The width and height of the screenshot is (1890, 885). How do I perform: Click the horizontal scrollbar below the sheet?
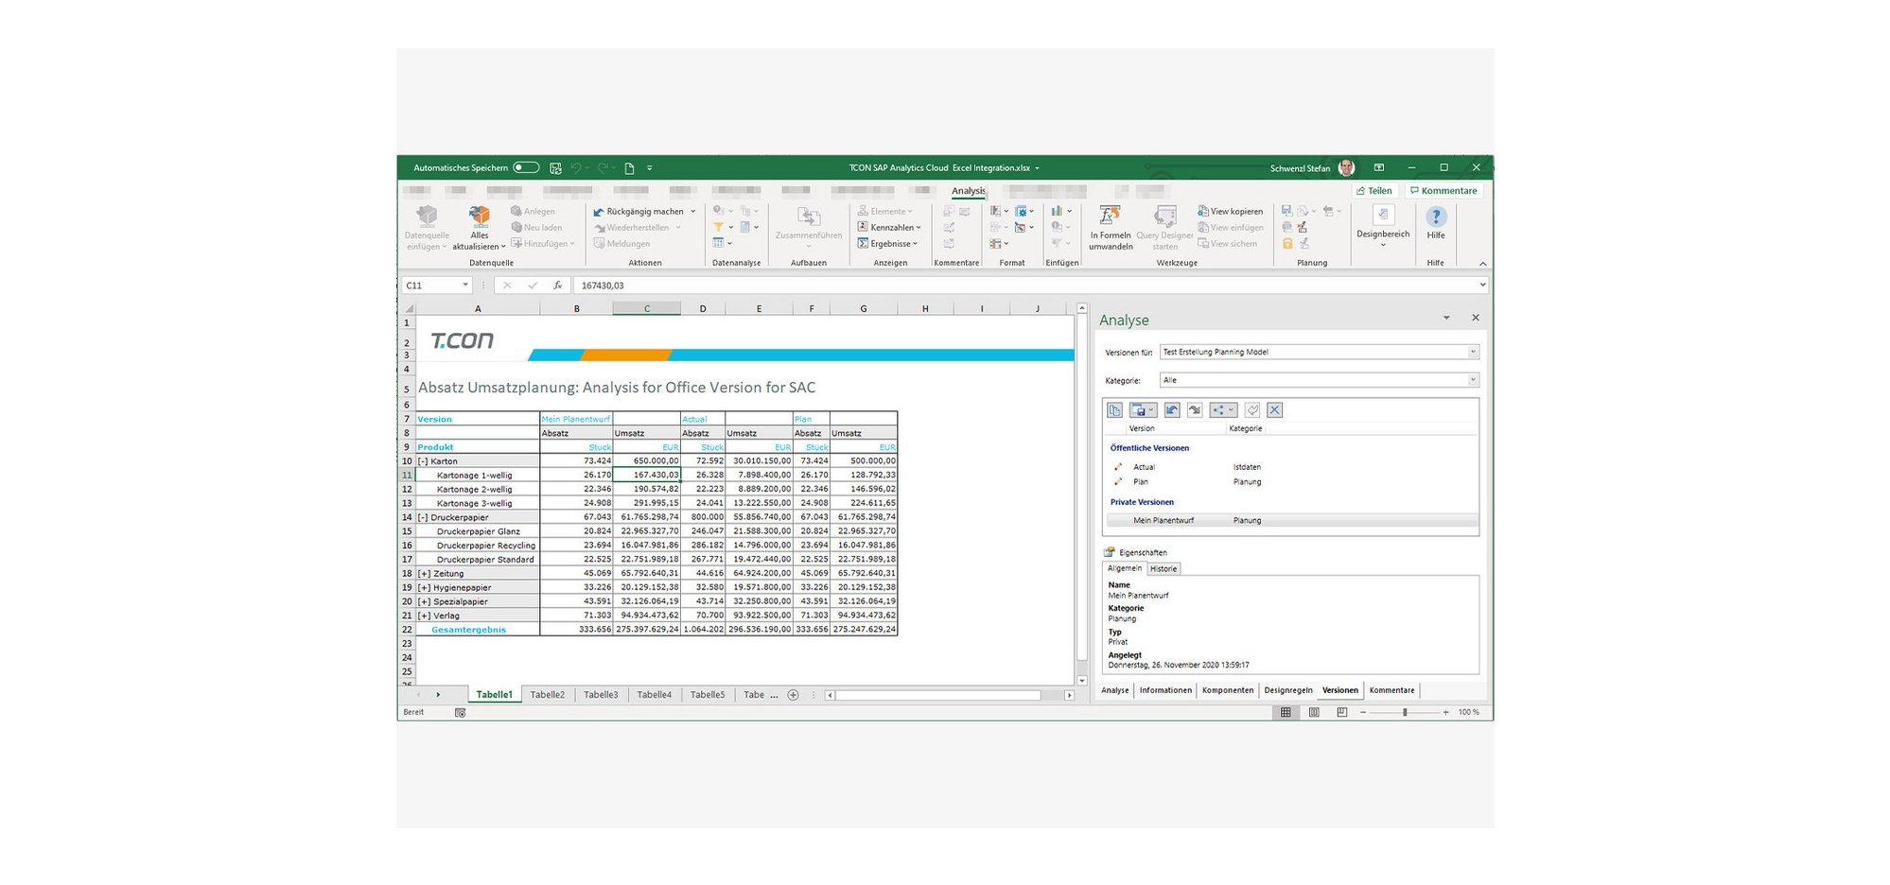(x=951, y=695)
